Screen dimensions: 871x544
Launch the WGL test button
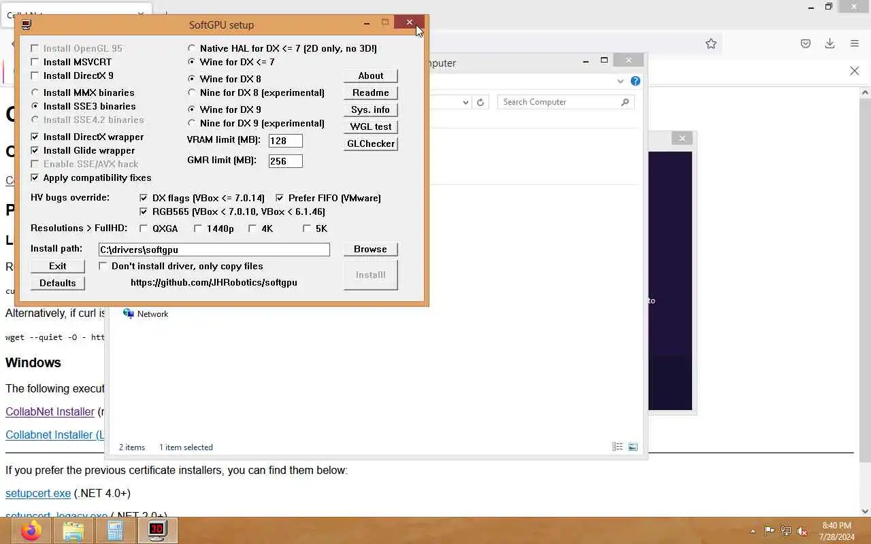point(371,126)
